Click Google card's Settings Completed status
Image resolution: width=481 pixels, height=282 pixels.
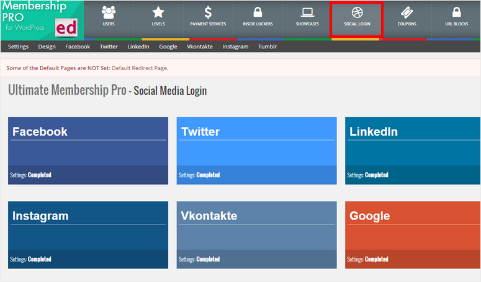tap(367, 259)
